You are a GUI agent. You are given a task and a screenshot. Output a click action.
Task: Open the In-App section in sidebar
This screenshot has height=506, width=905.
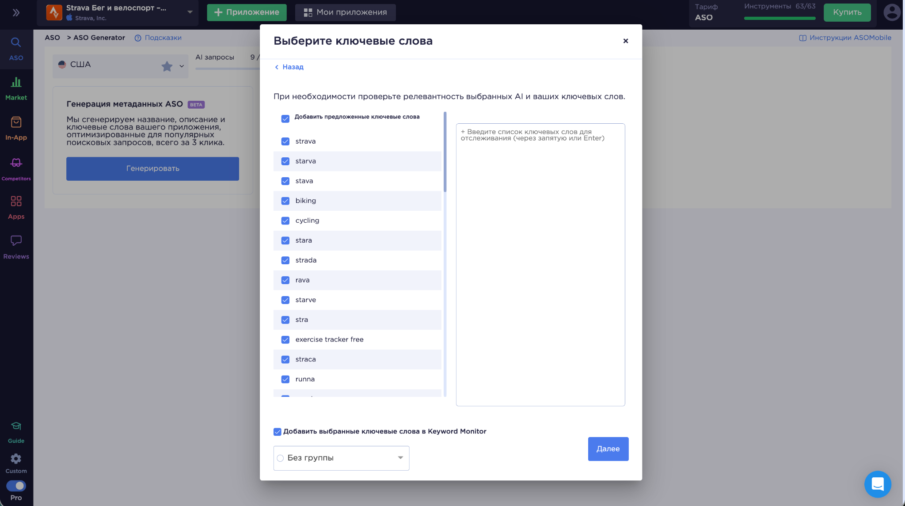pyautogui.click(x=16, y=128)
